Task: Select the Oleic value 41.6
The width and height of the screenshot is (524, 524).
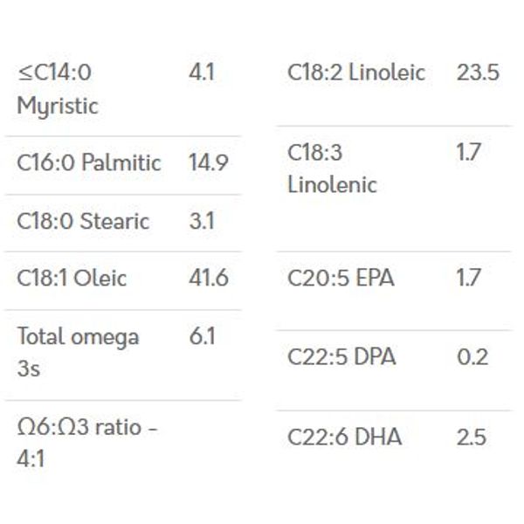Action: pos(209,278)
